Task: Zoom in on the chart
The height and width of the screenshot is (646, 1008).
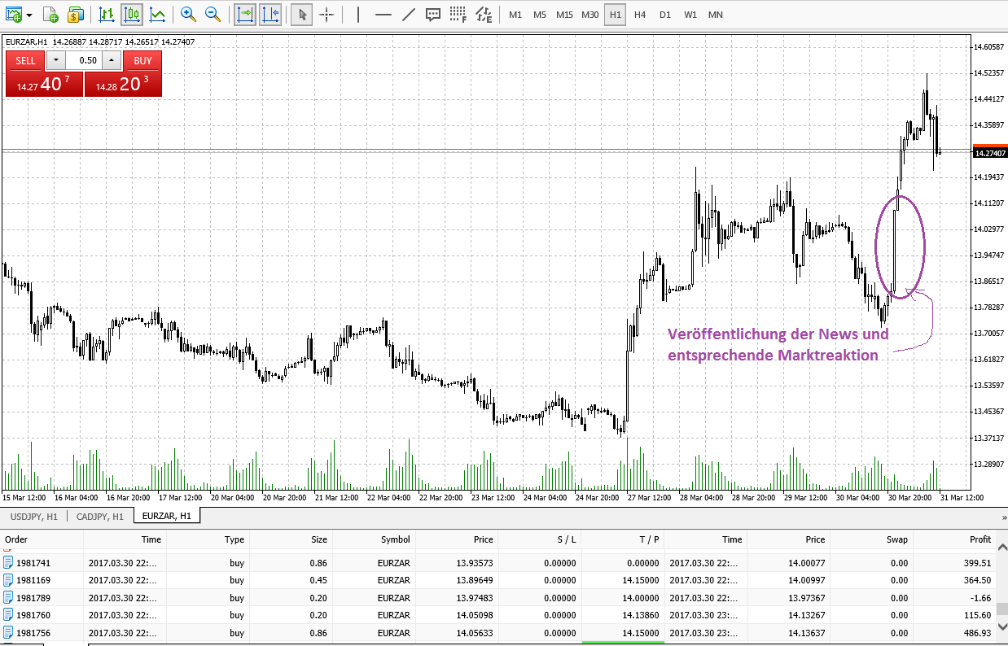Action: click(x=188, y=15)
